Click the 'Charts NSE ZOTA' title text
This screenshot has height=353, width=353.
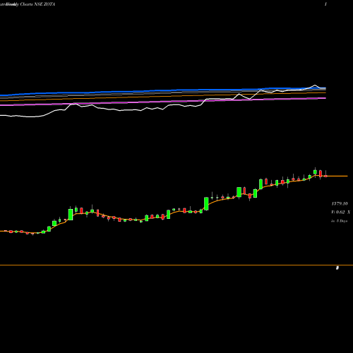(37, 4)
